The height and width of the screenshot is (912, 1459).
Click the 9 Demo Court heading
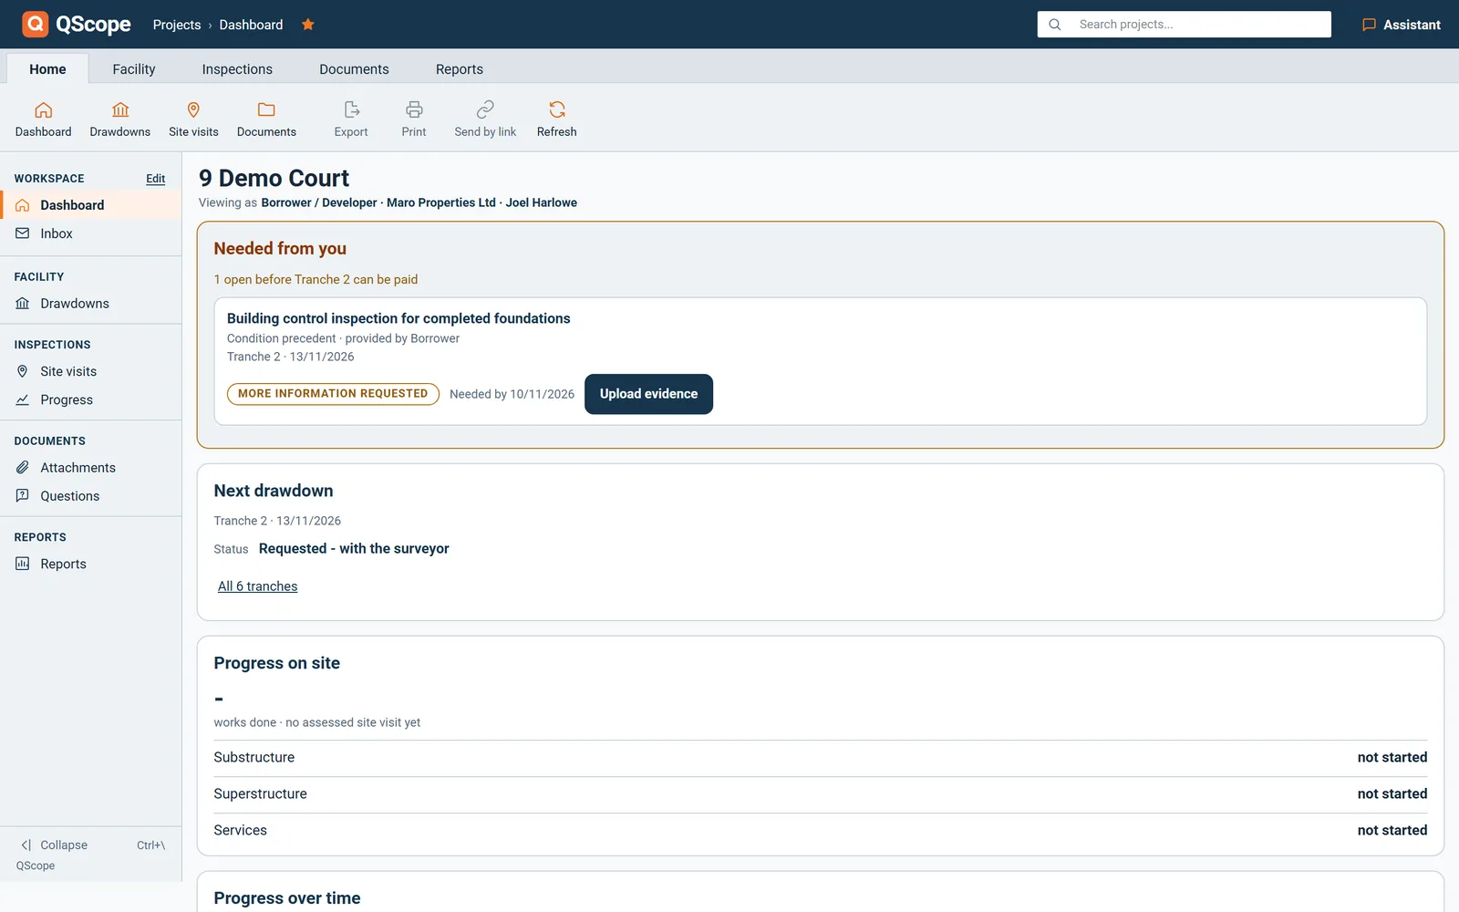coord(274,178)
